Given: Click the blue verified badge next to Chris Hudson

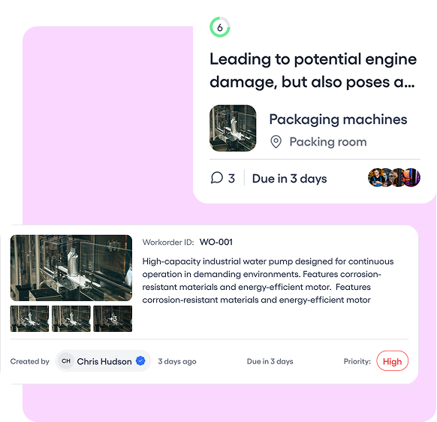Looking at the screenshot, I should 140,360.
